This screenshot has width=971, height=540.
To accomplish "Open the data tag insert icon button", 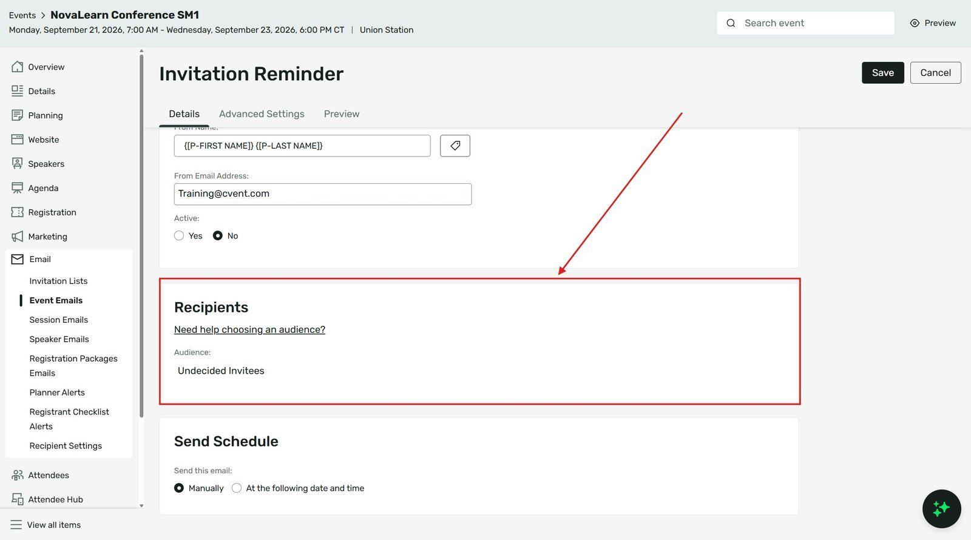I will (x=455, y=146).
